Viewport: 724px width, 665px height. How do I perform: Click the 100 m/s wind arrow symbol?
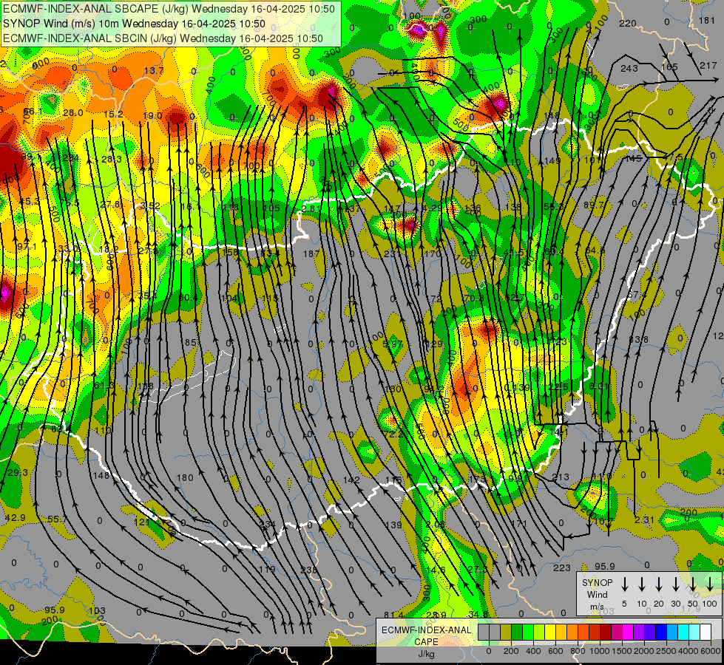(x=710, y=584)
